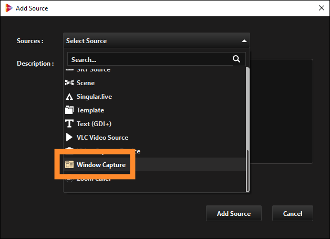The image size is (330, 239).
Task: Click the Window Capture icon
Action: [x=69, y=164]
